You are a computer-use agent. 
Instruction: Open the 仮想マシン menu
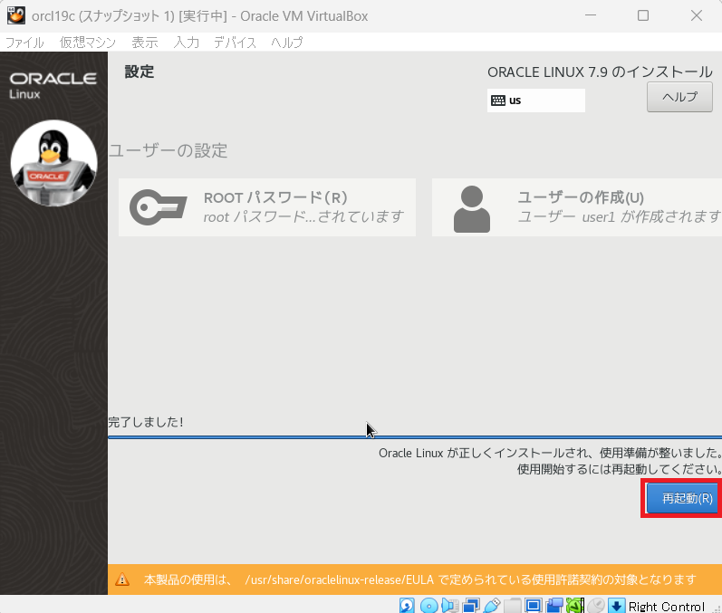(x=89, y=43)
